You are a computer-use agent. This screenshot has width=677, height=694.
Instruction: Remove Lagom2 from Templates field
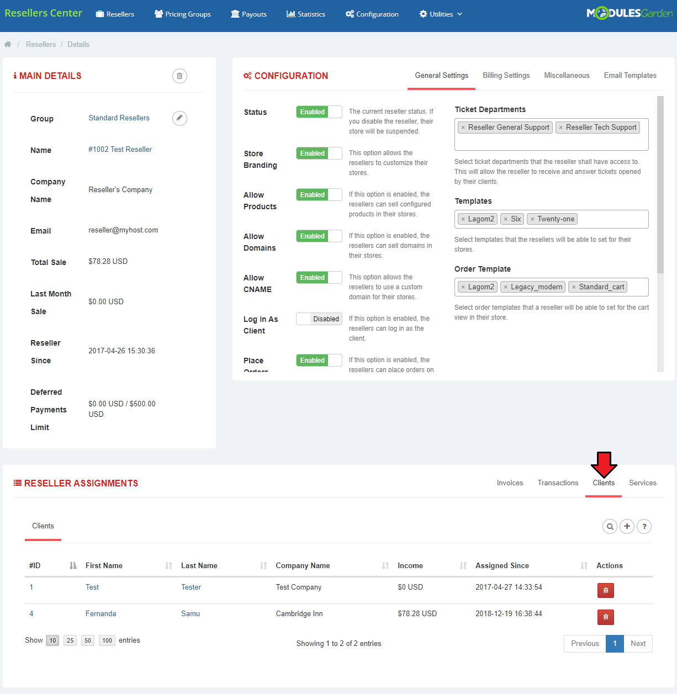pos(463,219)
